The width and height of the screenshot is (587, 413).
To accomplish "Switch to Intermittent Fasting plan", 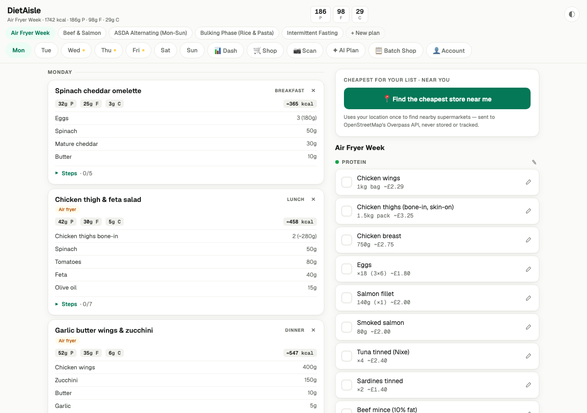I will point(312,33).
